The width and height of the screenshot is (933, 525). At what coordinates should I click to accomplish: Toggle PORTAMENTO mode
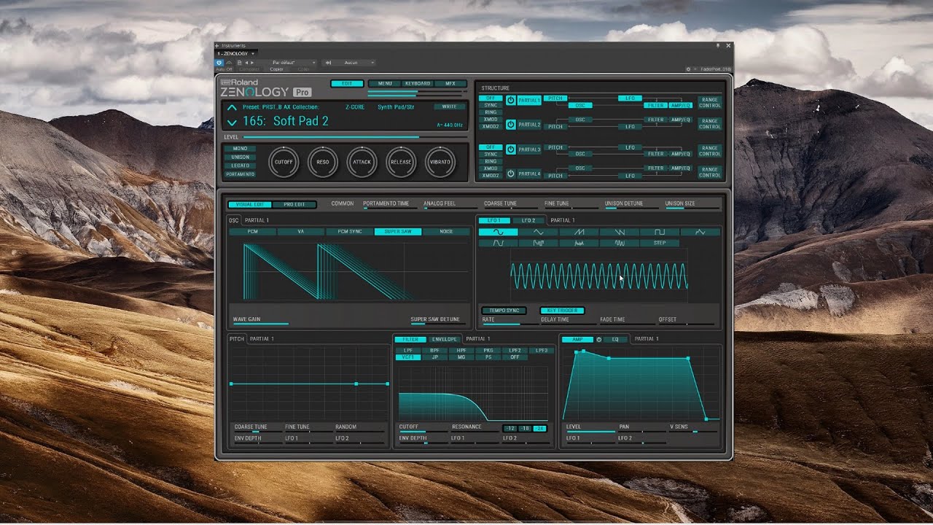[240, 174]
